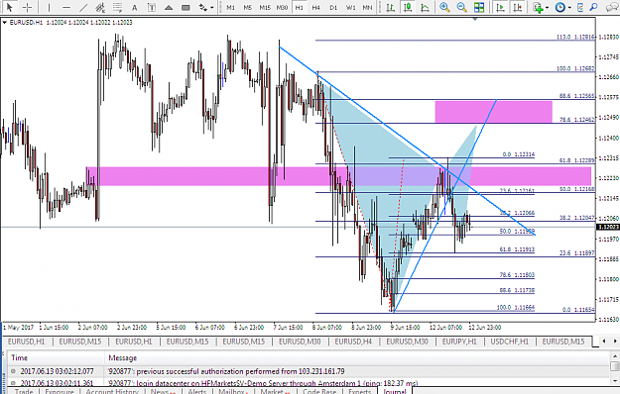Image resolution: width=620 pixels, height=394 pixels.
Task: Click Journal scrollbar down arrow
Action: pos(614,380)
